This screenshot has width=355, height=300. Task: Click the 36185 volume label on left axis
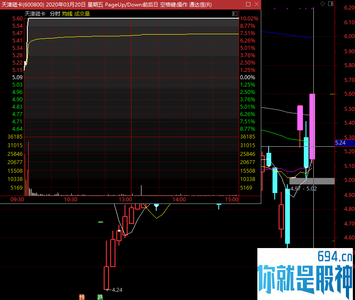coord(15,137)
